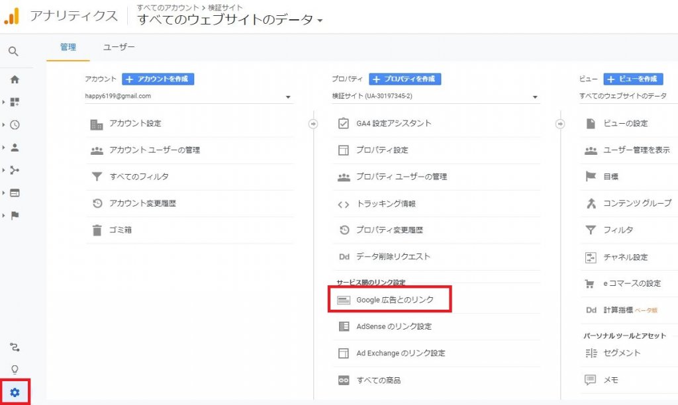Viewport: 678px width, 405px height.
Task: Click the メモ speech bubble icon
Action: click(x=590, y=380)
